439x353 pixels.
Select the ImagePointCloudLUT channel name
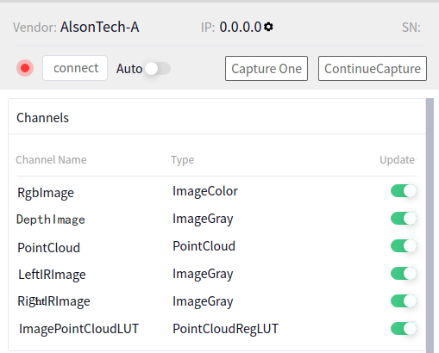click(78, 329)
